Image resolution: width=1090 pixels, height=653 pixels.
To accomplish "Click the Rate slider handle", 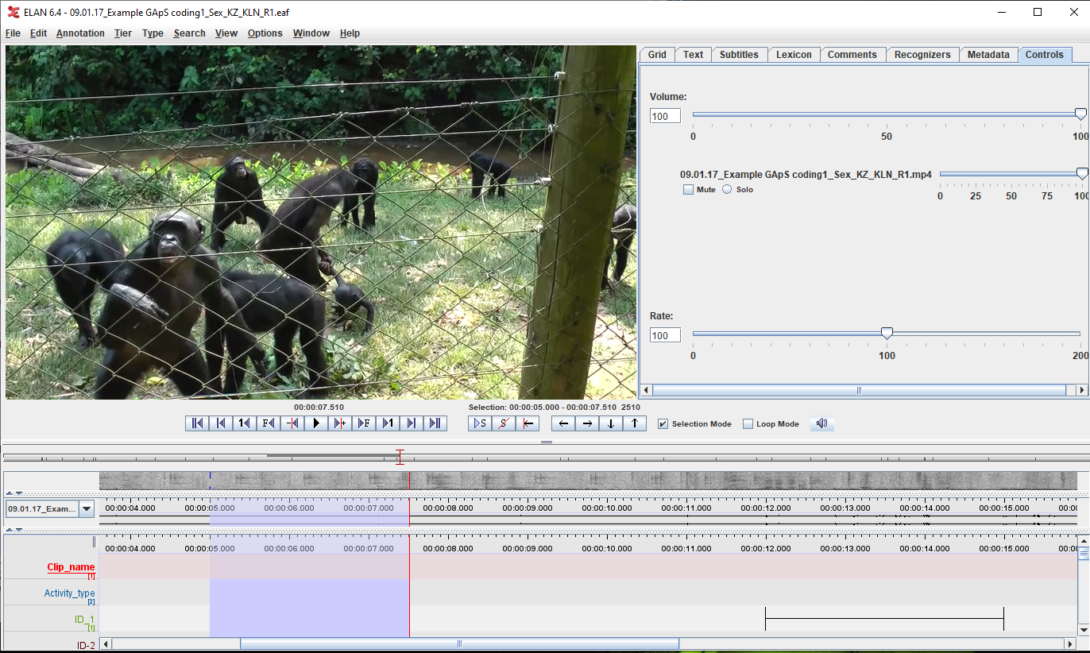I will coord(887,334).
